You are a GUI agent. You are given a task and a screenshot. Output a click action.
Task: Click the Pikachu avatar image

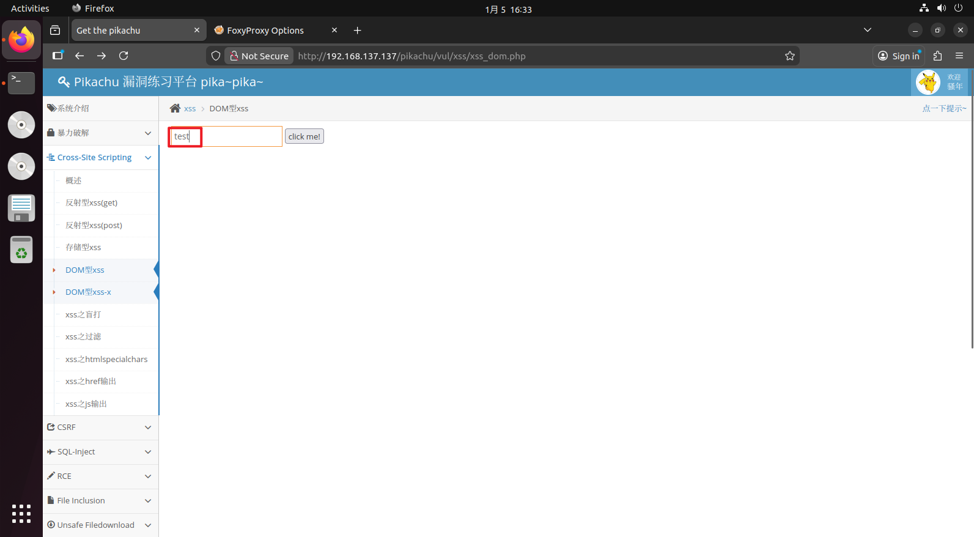(928, 82)
